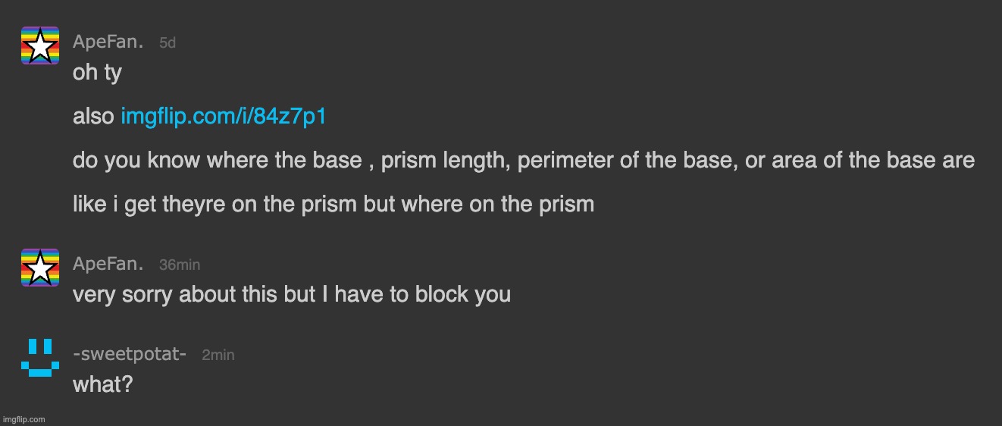Click ApeFan username on the 5d comment

pos(108,42)
